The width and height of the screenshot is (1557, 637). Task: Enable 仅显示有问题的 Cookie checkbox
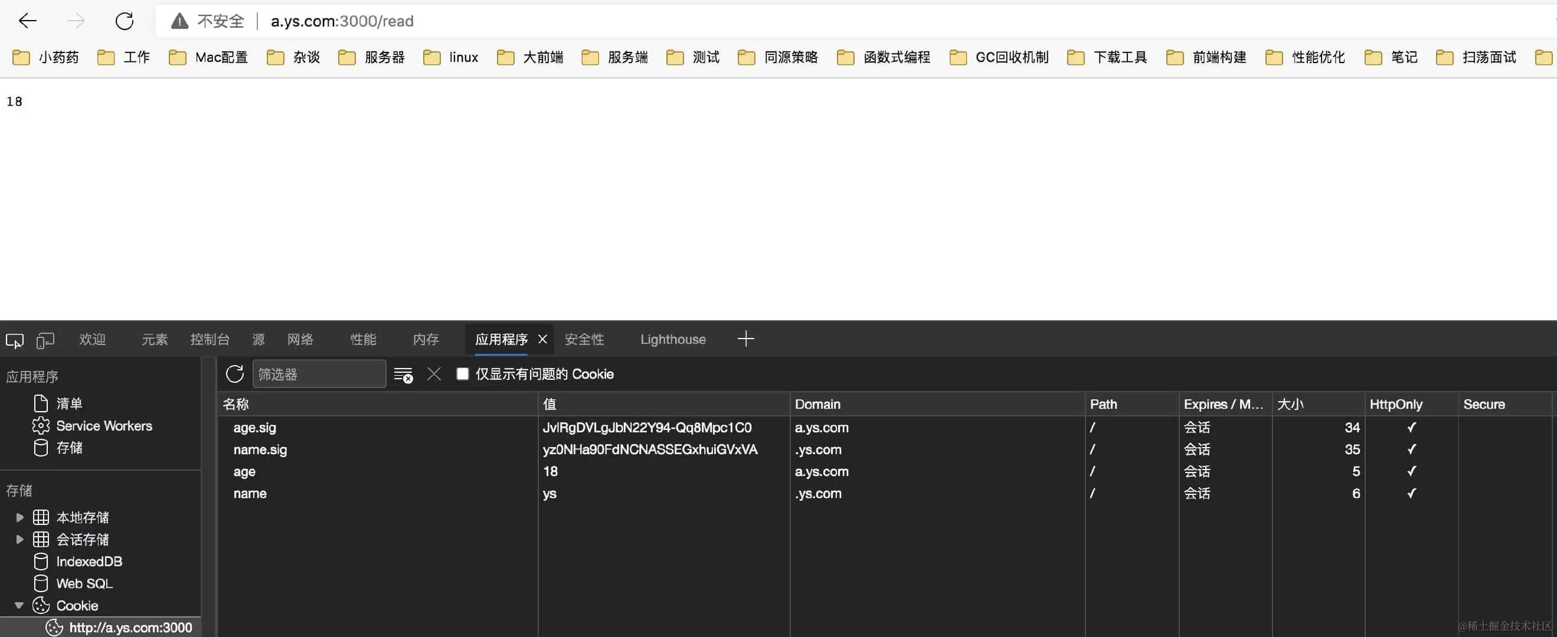pyautogui.click(x=462, y=375)
